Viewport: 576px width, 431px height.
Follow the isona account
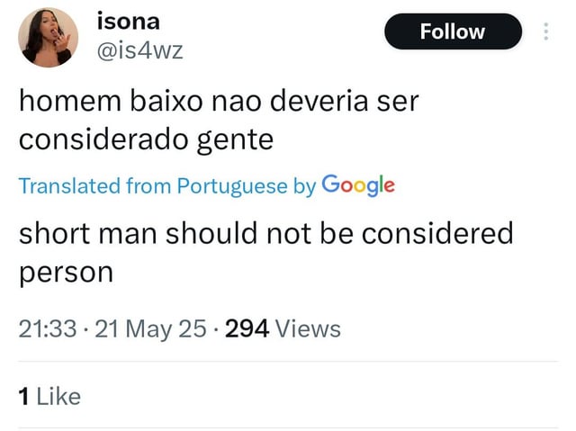click(x=453, y=31)
